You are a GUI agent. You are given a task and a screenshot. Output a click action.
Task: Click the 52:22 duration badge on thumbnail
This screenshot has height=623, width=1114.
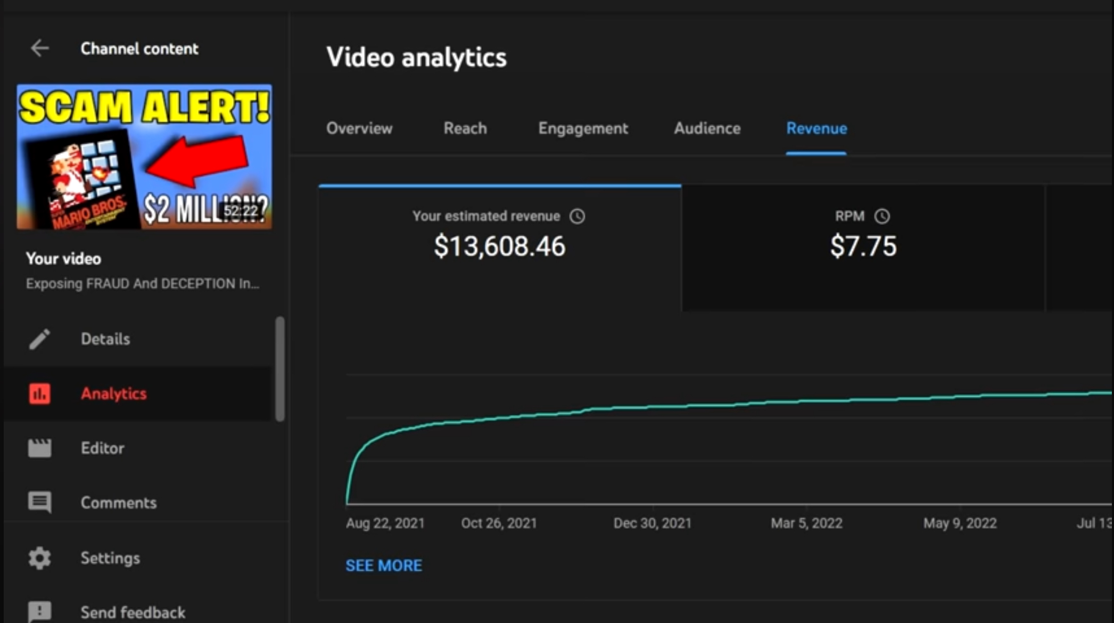coord(241,211)
